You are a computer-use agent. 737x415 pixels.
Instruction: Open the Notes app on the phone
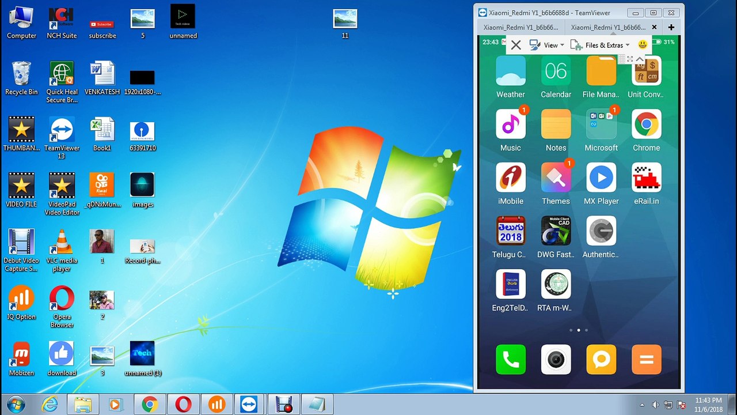click(x=556, y=124)
